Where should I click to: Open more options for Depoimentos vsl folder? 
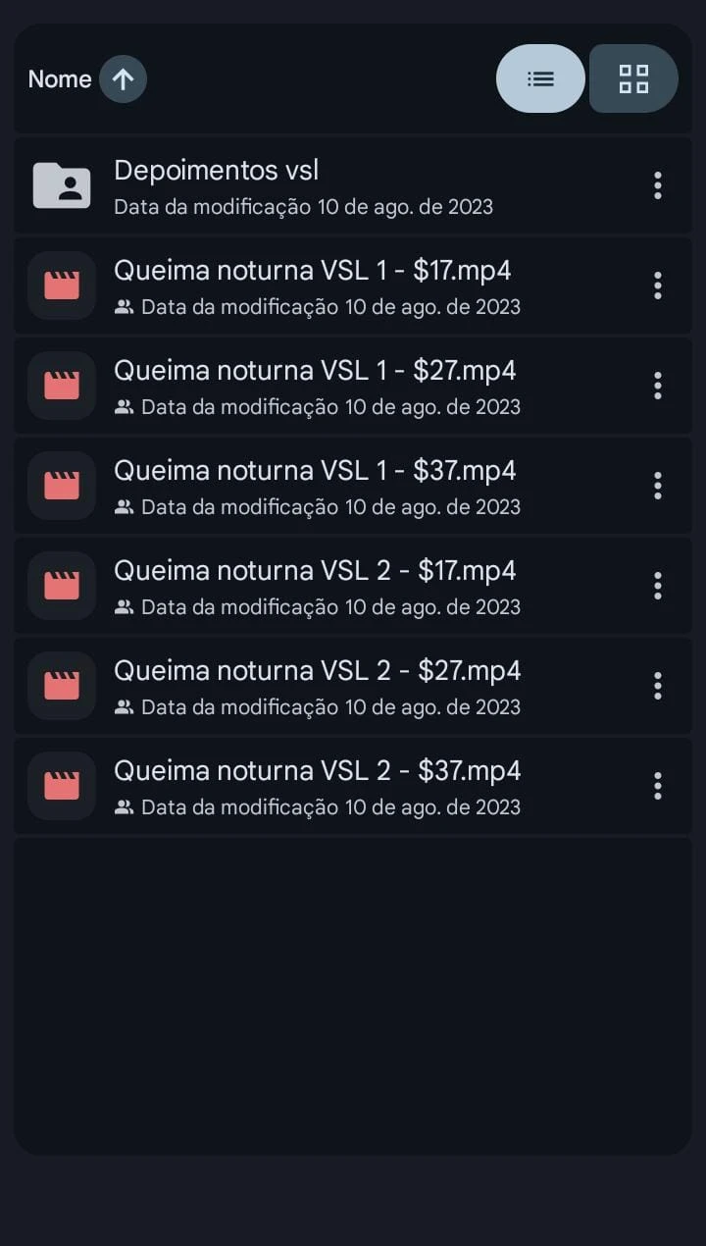pos(657,185)
